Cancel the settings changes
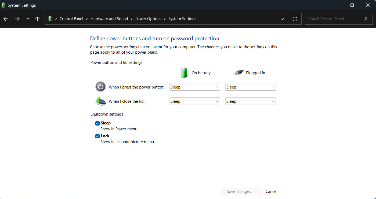Image resolution: width=376 pixels, height=199 pixels. 272,191
